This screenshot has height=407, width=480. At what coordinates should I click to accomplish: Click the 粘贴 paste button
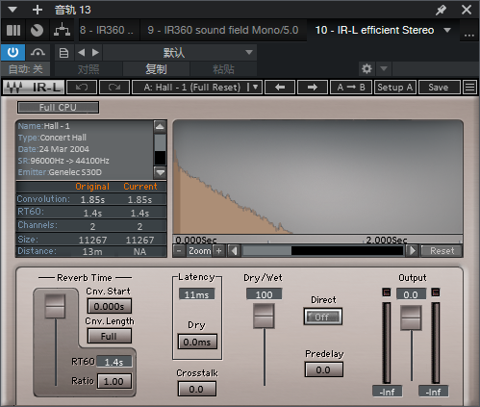223,69
